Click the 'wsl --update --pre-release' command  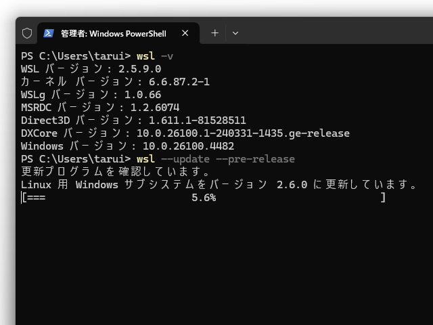216,159
